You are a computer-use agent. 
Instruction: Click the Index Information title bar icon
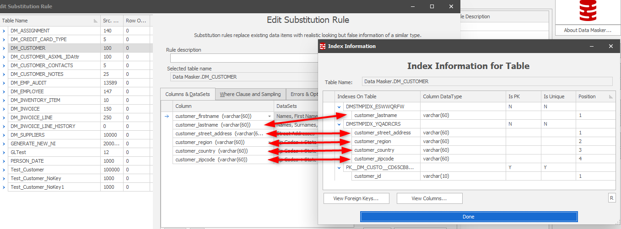click(323, 46)
